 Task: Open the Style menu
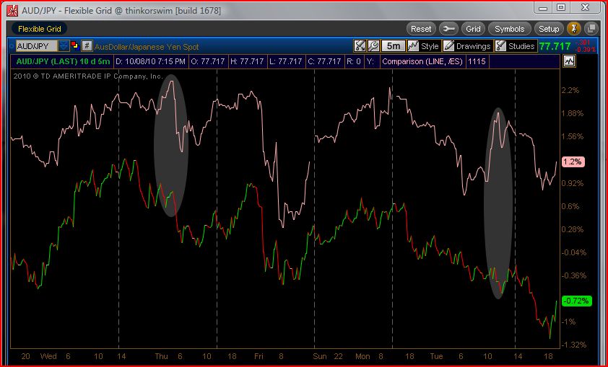click(x=423, y=46)
